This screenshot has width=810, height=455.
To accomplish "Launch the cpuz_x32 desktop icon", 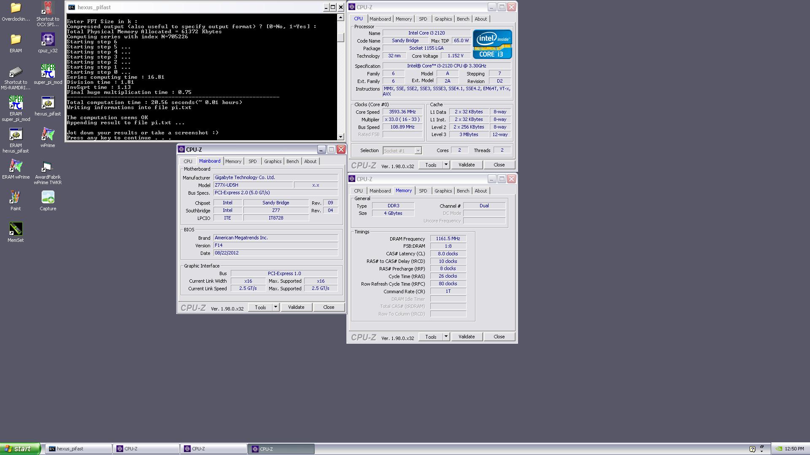I will point(48,43).
